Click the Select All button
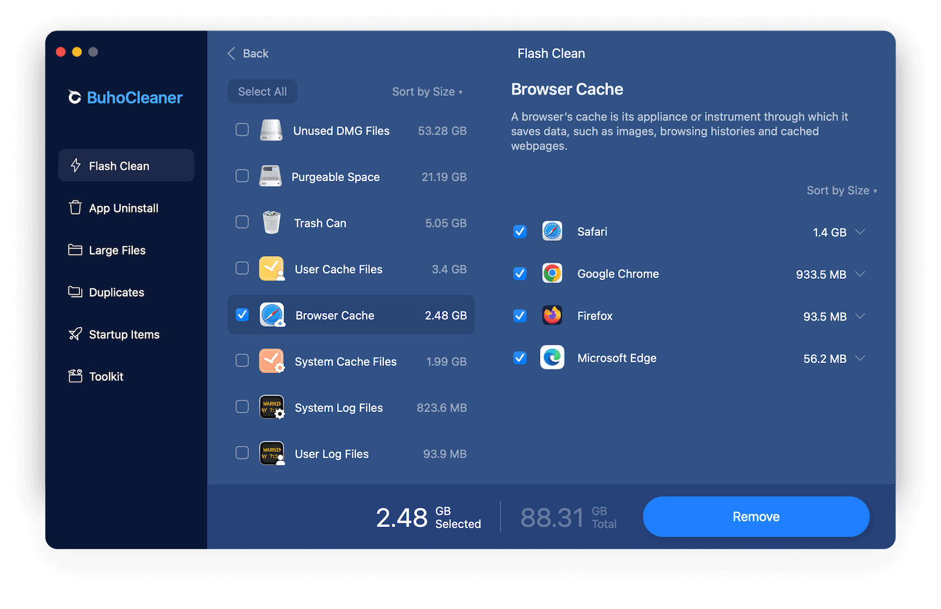Screen dimensions: 941x609 tap(262, 91)
